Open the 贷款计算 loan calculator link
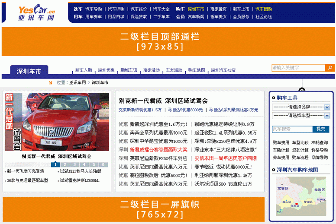 [300, 150]
